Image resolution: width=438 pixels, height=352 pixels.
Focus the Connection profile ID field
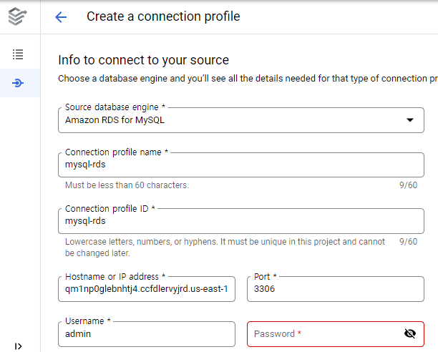click(x=241, y=221)
